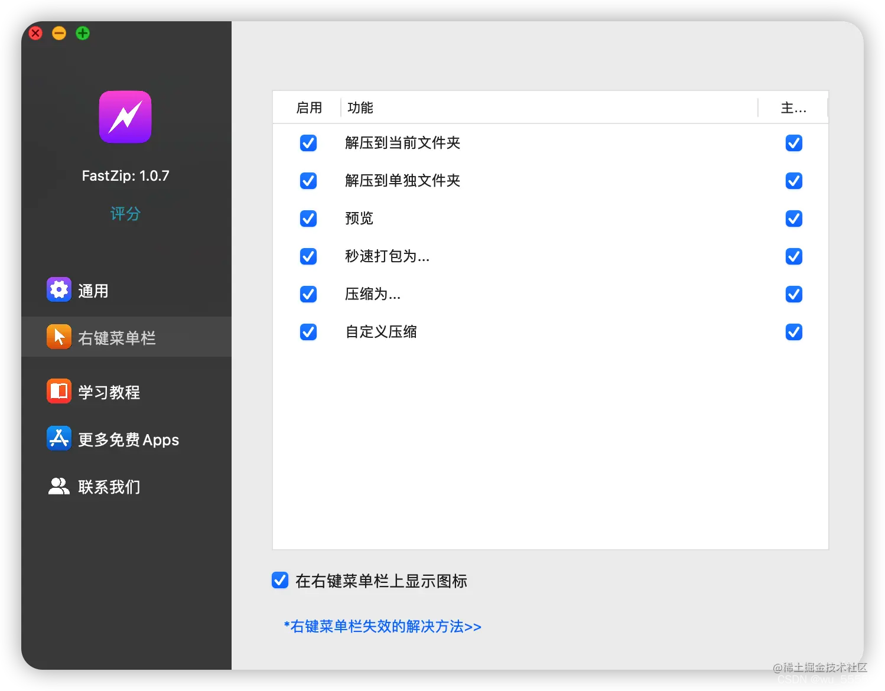The height and width of the screenshot is (691, 885).
Task: Click the 启用 column header
Action: coord(310,107)
